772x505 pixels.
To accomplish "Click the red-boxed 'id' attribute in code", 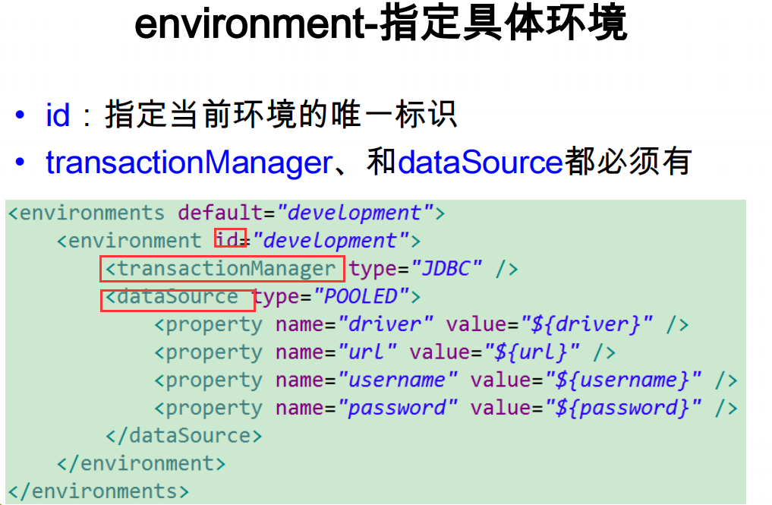I will click(x=231, y=238).
